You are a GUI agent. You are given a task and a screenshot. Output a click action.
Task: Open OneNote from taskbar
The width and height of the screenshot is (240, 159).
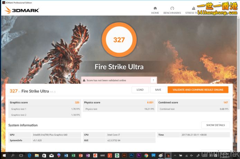pos(88,156)
